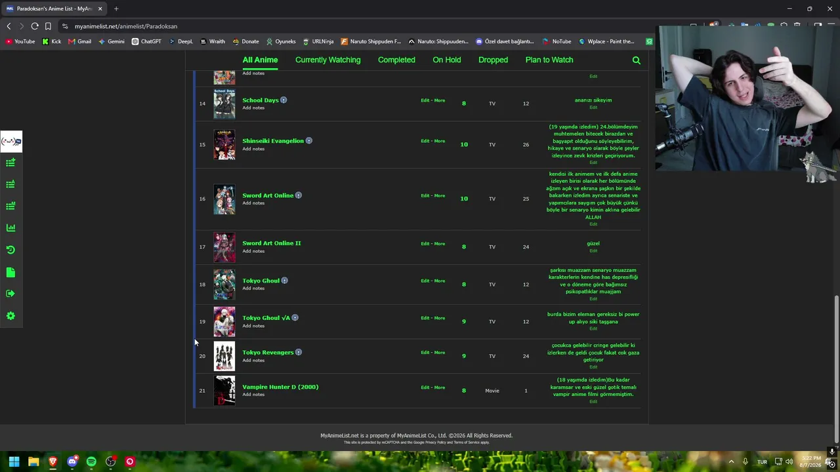Click Add notes under School Days
The height and width of the screenshot is (472, 840).
[x=253, y=108]
